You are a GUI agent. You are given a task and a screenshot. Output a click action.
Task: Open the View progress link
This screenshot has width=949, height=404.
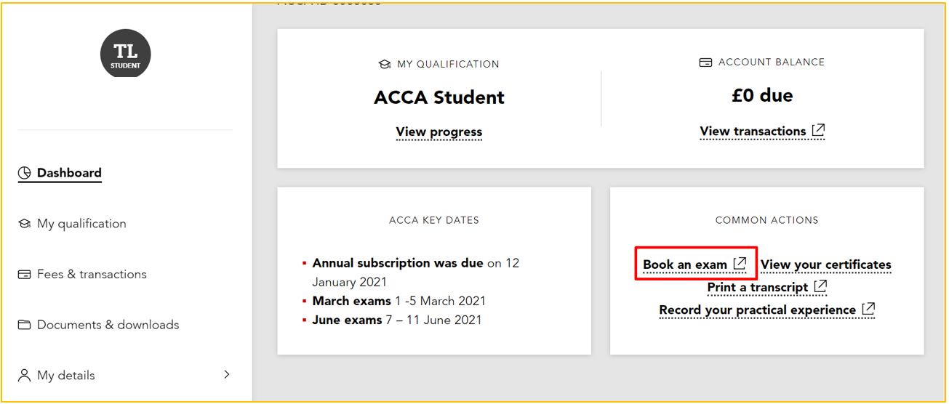[x=439, y=132]
